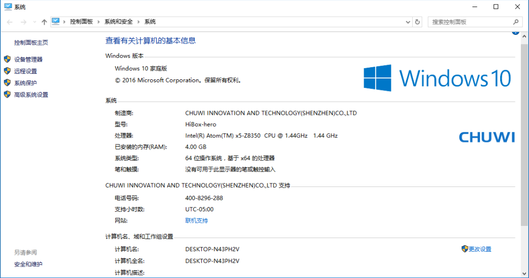
Task: Open 控制面板 breadcrumb
Action: click(x=81, y=22)
